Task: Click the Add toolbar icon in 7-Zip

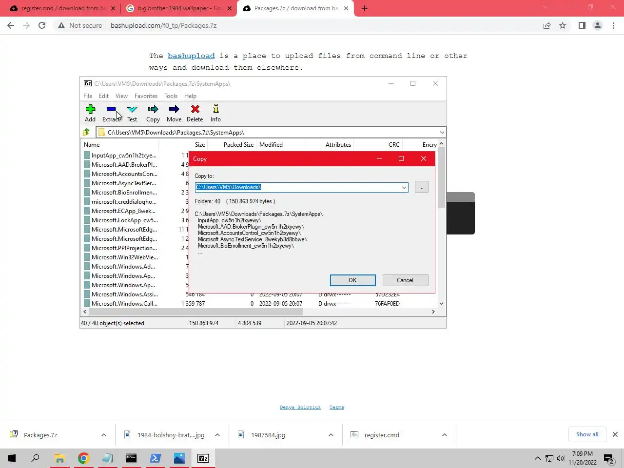Action: 90,109
